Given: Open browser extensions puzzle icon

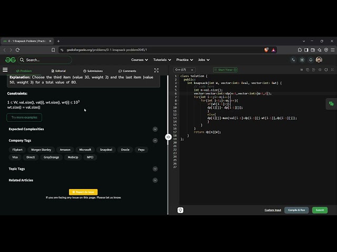Looking at the screenshot, I should [300, 50].
